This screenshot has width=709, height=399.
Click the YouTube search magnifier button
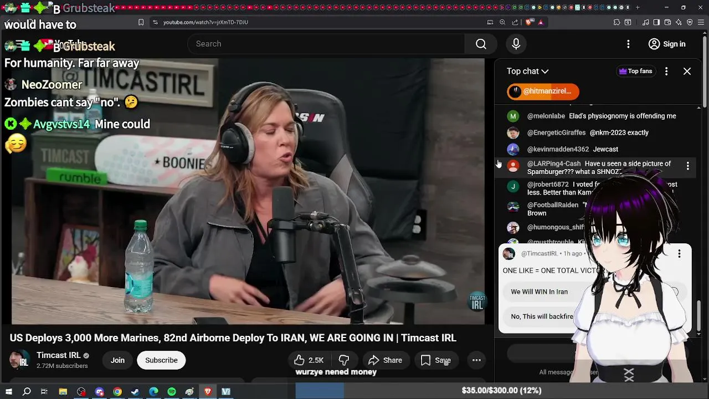(x=481, y=44)
